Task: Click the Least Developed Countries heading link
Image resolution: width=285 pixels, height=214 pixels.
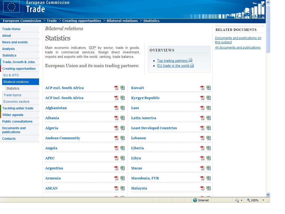Action: point(154,128)
